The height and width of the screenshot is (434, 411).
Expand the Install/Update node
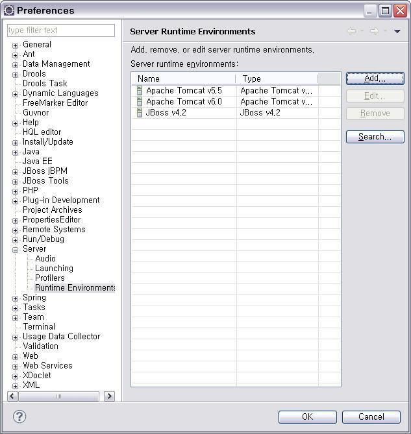point(15,143)
